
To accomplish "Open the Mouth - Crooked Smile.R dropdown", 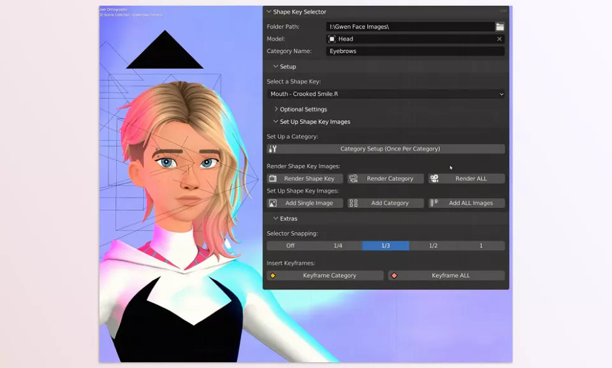I will 386,94.
